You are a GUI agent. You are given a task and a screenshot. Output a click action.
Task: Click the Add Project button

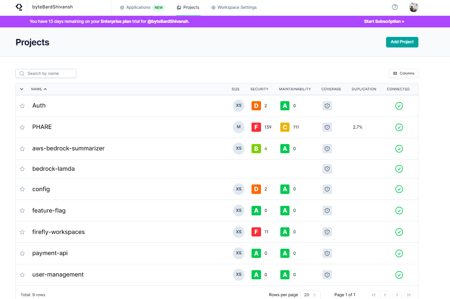click(x=402, y=42)
